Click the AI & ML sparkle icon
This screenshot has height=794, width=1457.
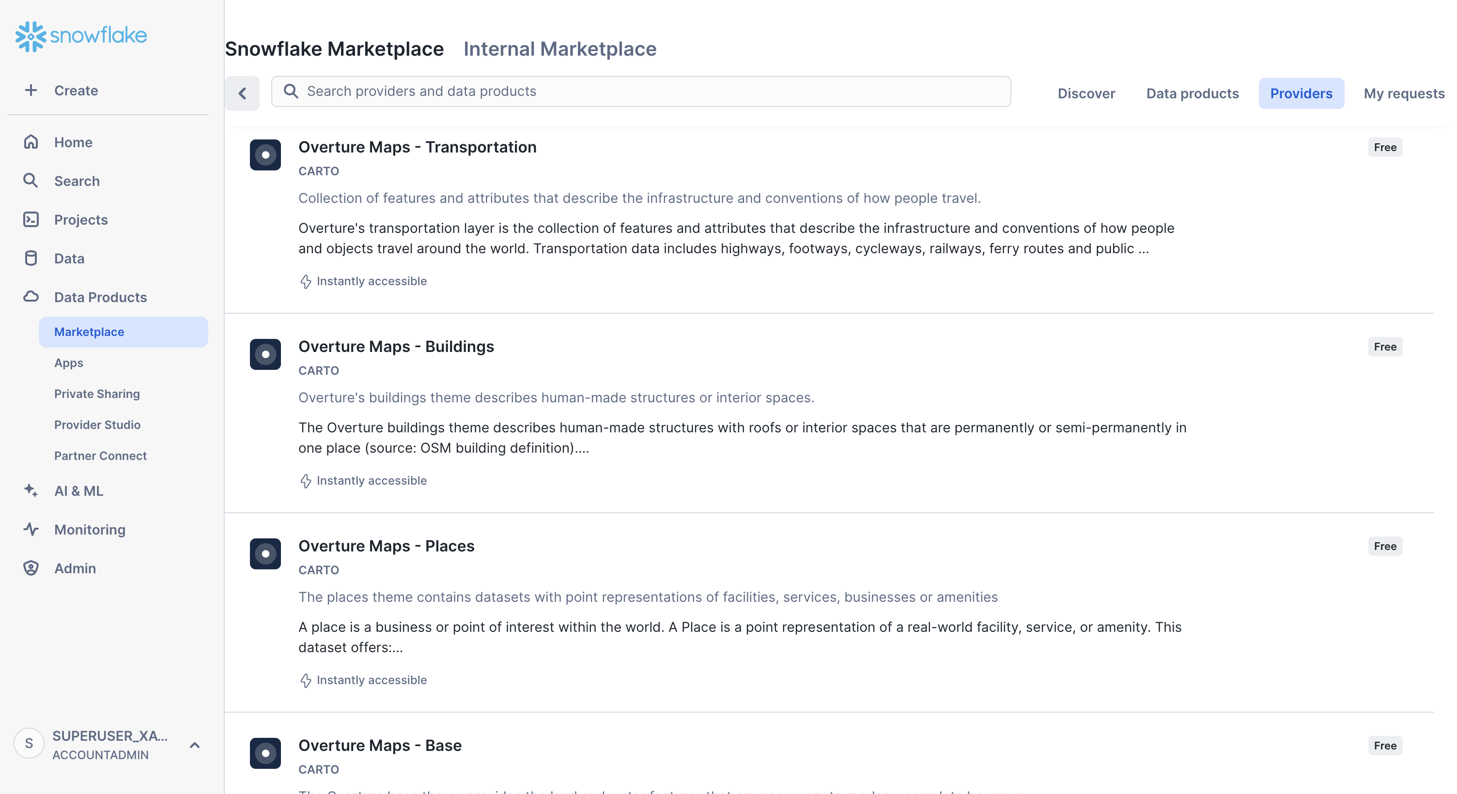(31, 490)
